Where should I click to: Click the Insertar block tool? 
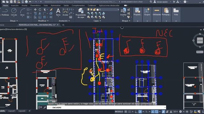[123, 12]
